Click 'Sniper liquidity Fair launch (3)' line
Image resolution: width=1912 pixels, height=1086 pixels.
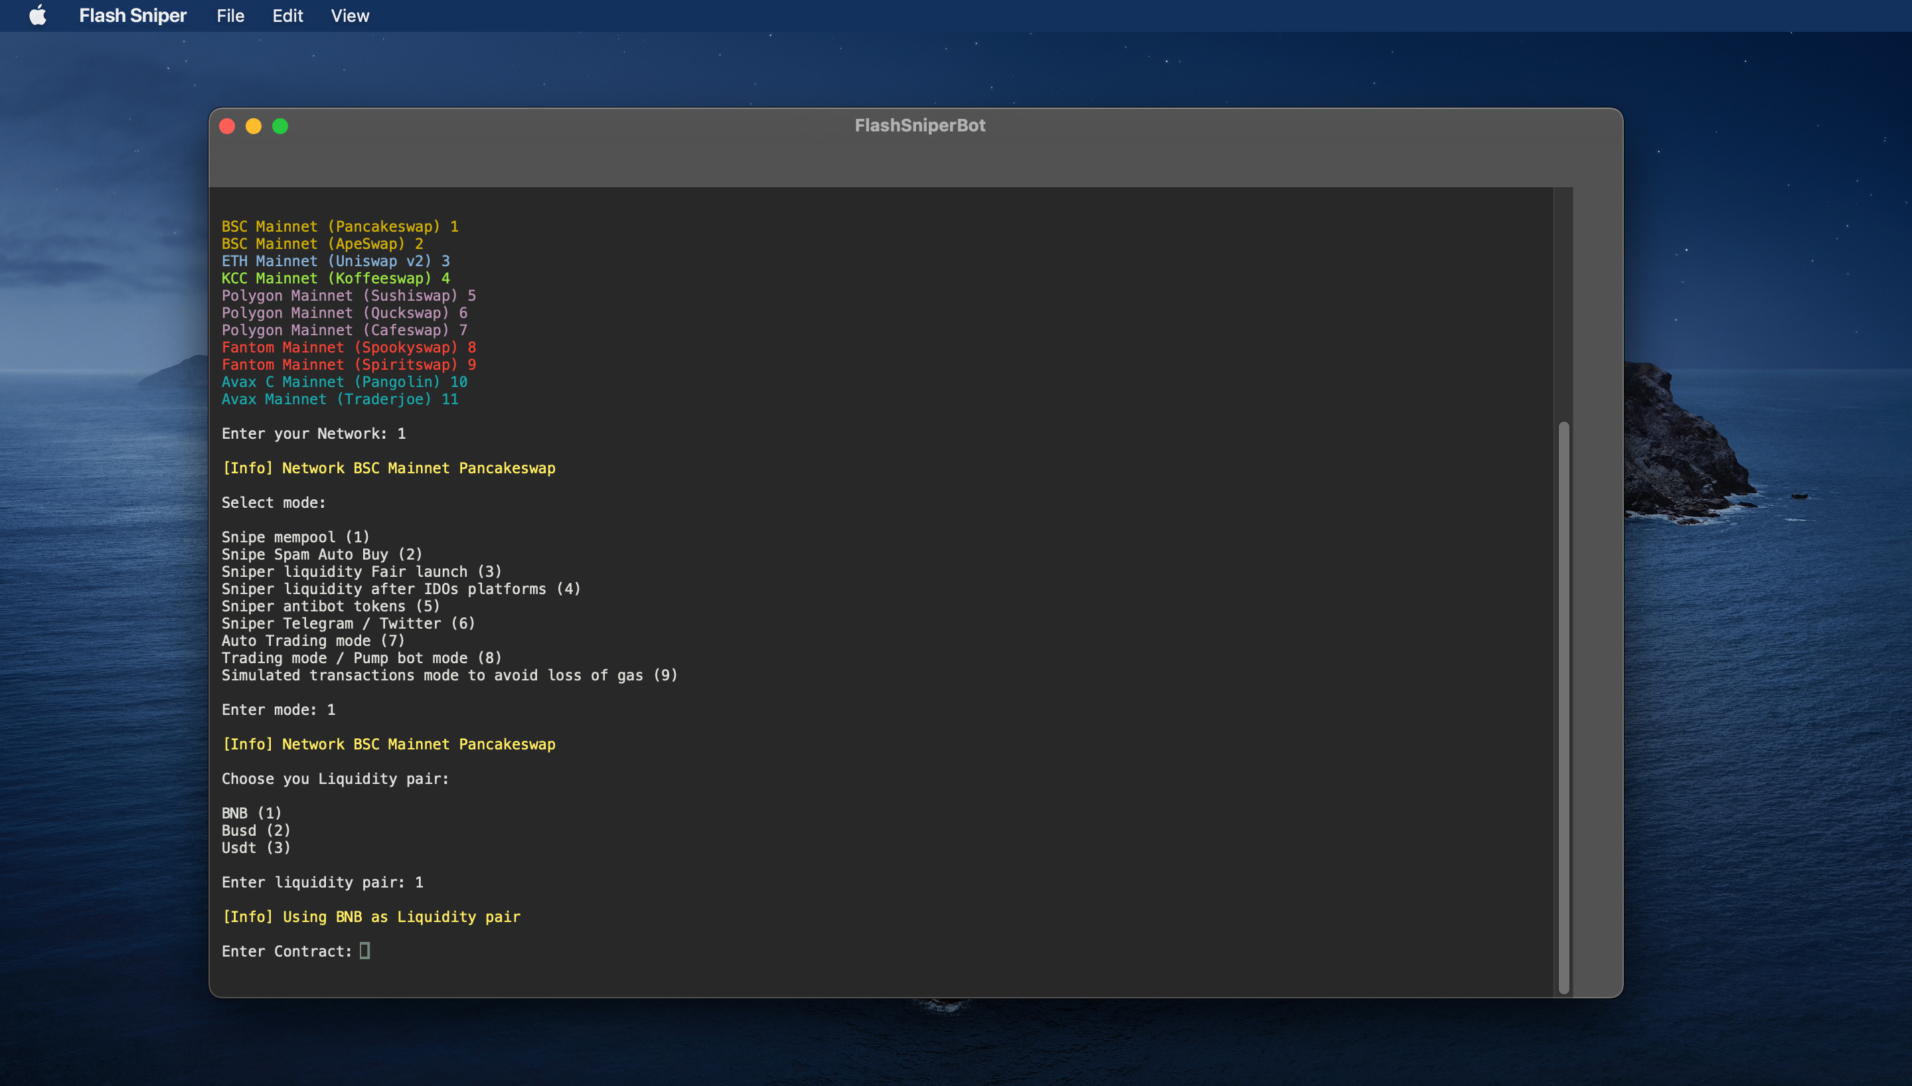(x=362, y=572)
